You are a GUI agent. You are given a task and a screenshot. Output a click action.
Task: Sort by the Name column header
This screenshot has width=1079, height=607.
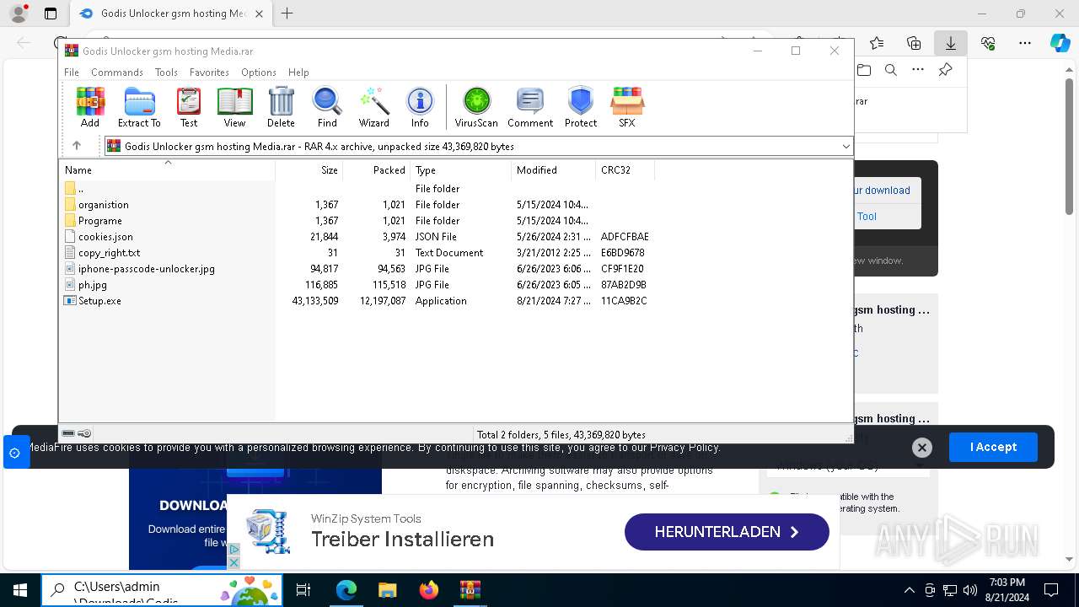tap(167, 169)
